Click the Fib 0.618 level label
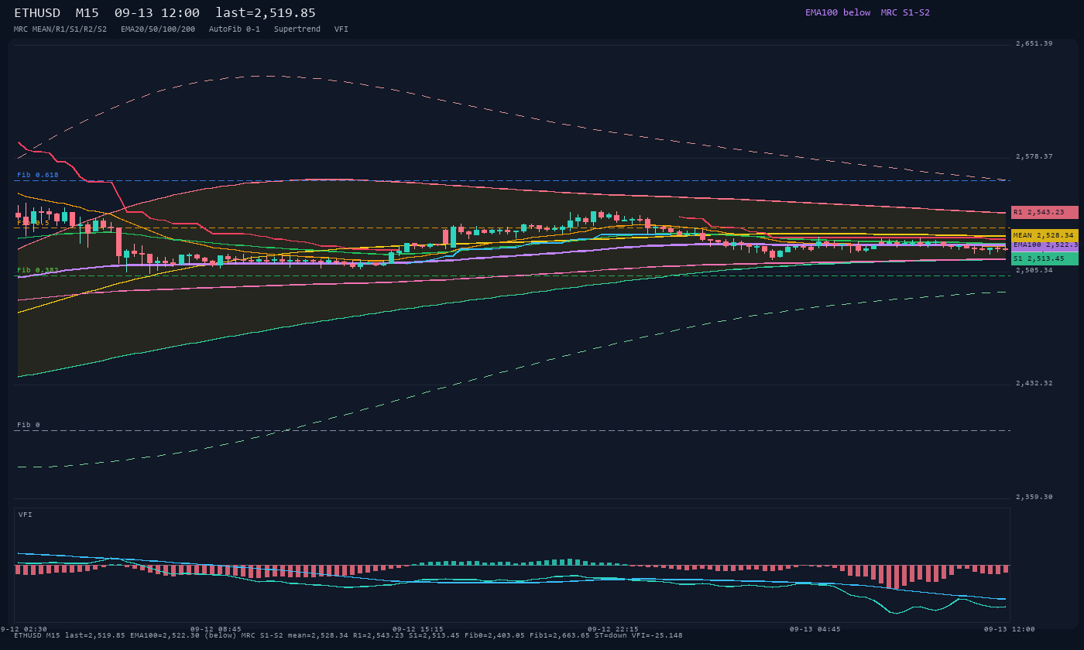Screen dimensions: 1084x650 pos(38,175)
